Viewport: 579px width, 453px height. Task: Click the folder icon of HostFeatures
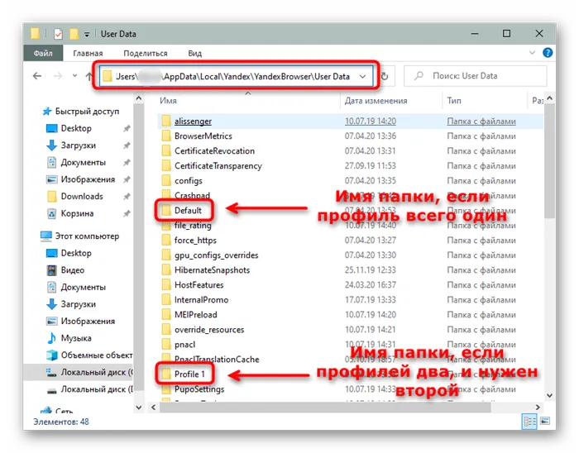click(166, 285)
